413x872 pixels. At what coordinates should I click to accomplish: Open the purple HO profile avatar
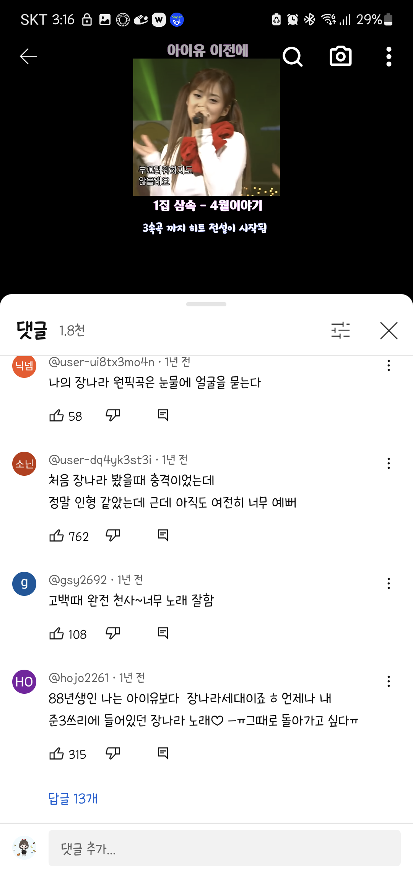24,682
